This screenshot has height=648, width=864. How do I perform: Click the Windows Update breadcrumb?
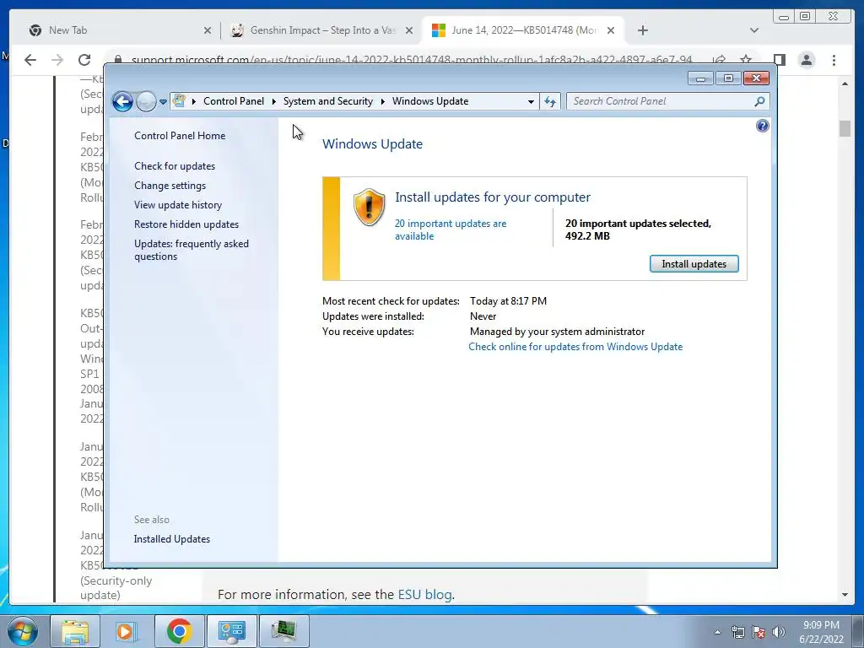coord(430,101)
